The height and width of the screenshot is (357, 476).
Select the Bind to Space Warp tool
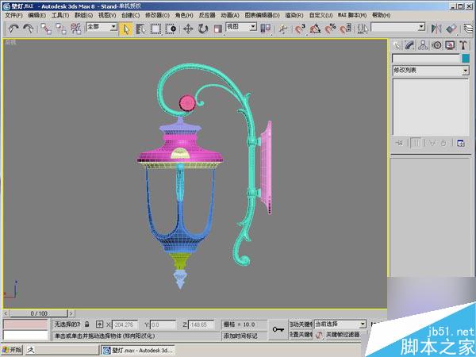click(75, 29)
